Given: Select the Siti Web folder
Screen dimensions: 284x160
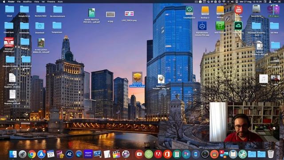Looking at the screenshot, I should 274,26.
